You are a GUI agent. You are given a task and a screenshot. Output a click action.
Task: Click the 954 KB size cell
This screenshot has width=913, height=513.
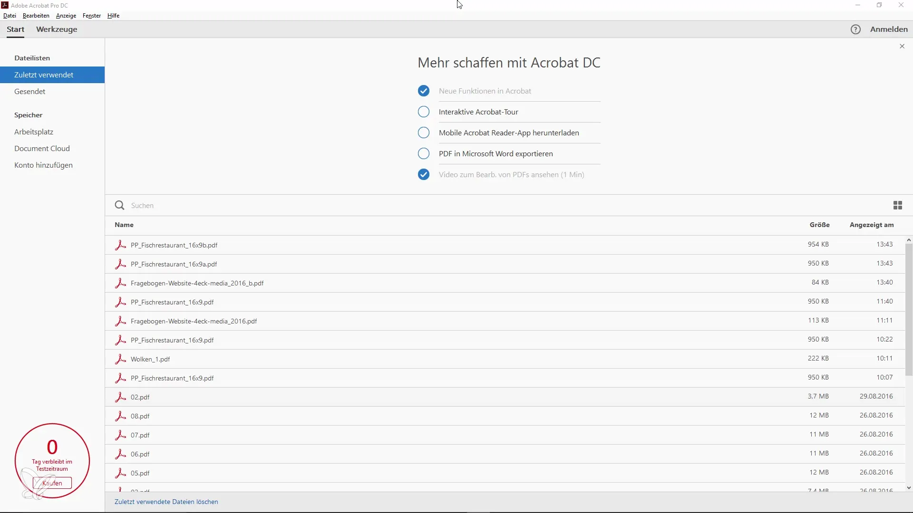818,244
